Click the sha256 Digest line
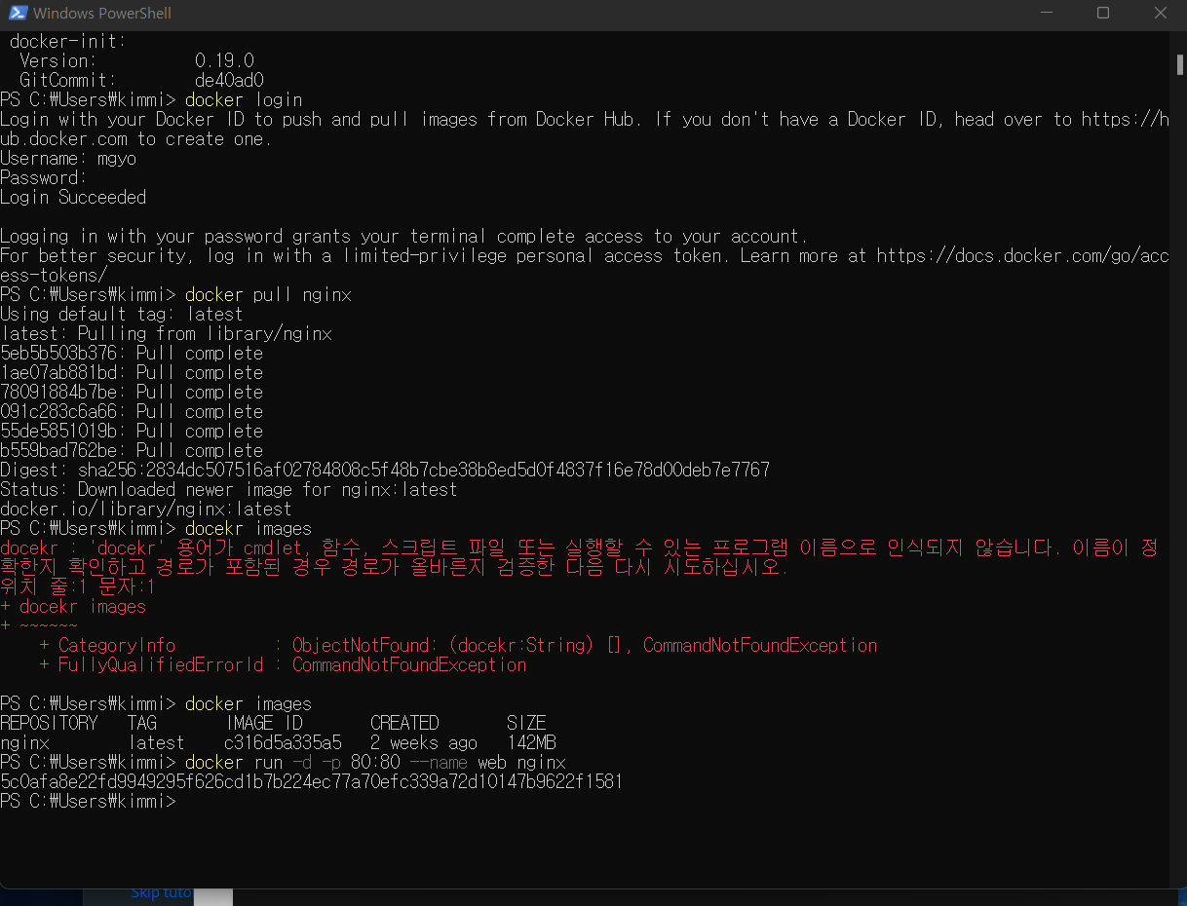Image resolution: width=1187 pixels, height=906 pixels. 385,470
